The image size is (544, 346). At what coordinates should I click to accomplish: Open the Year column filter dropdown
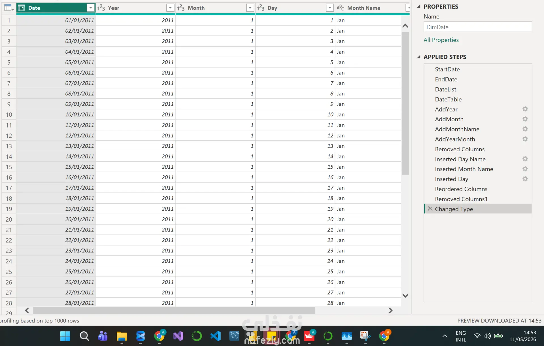170,8
